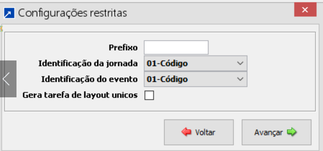Click the gray left chevron overlay arrow
323x151 pixels.
[x=7, y=79]
